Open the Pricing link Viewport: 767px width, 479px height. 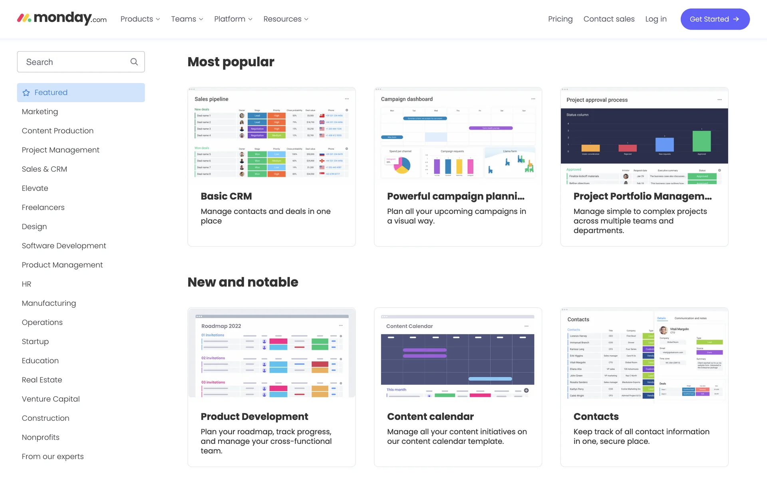coord(560,19)
